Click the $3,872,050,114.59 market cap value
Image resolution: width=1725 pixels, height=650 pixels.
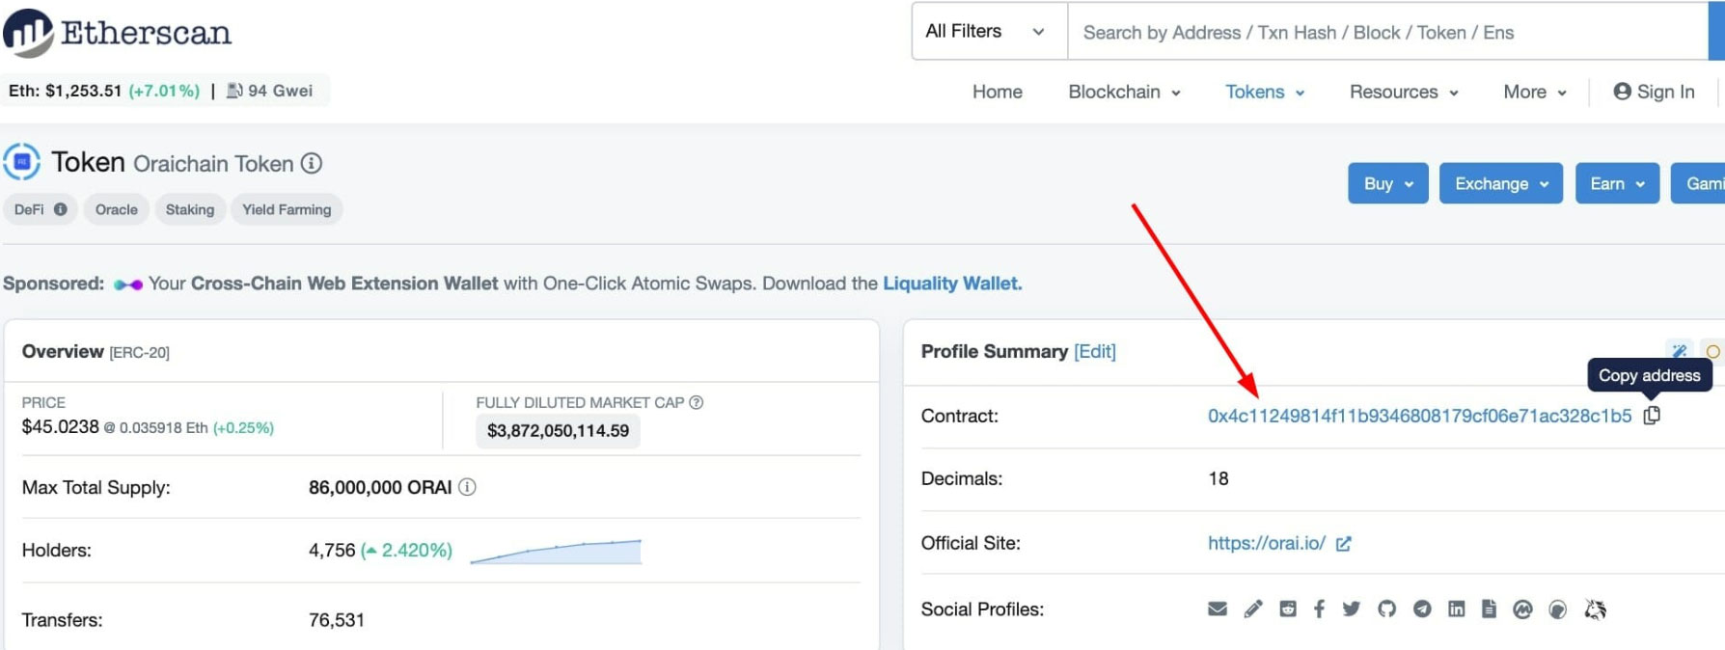coord(558,430)
